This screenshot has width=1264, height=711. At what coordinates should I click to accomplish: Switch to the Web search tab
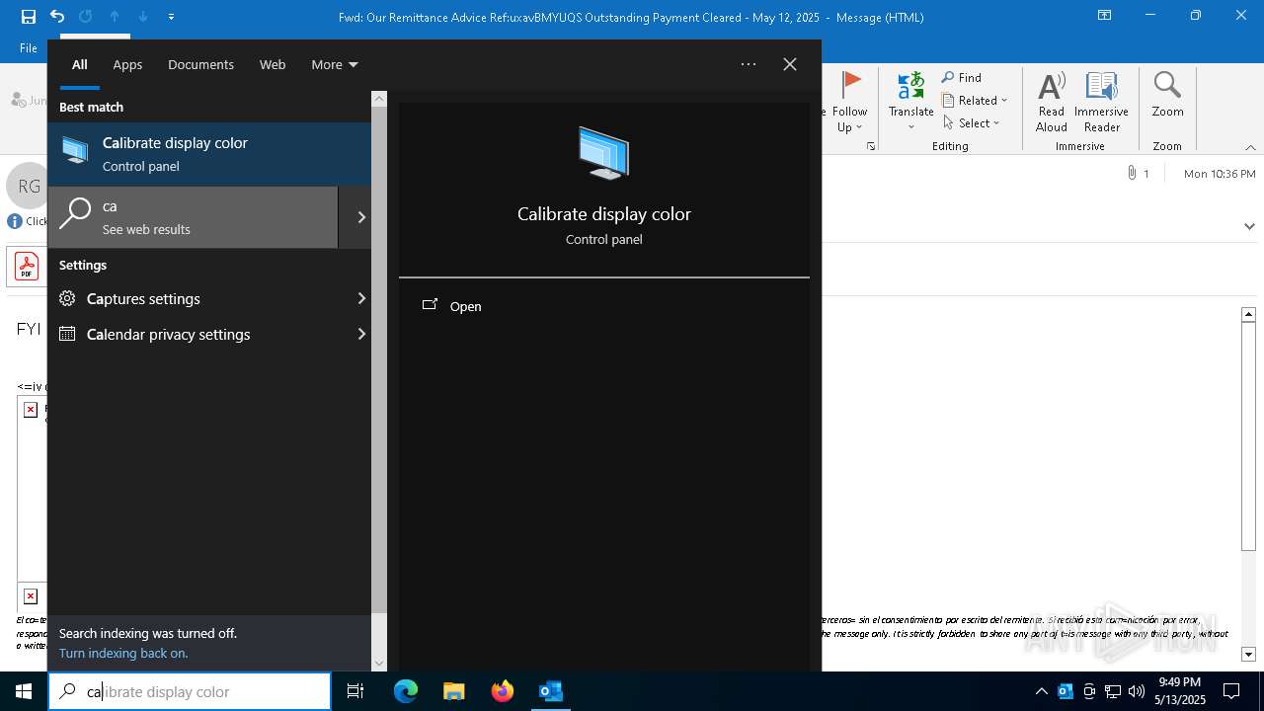tap(273, 64)
